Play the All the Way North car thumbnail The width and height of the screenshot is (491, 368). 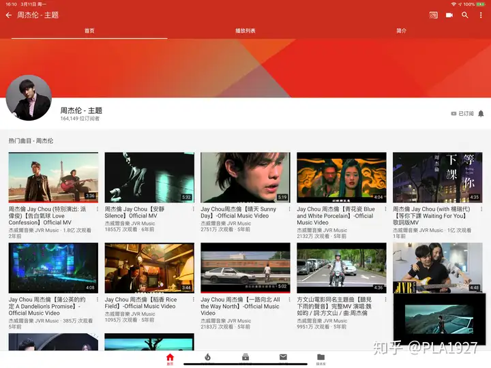[x=245, y=268]
